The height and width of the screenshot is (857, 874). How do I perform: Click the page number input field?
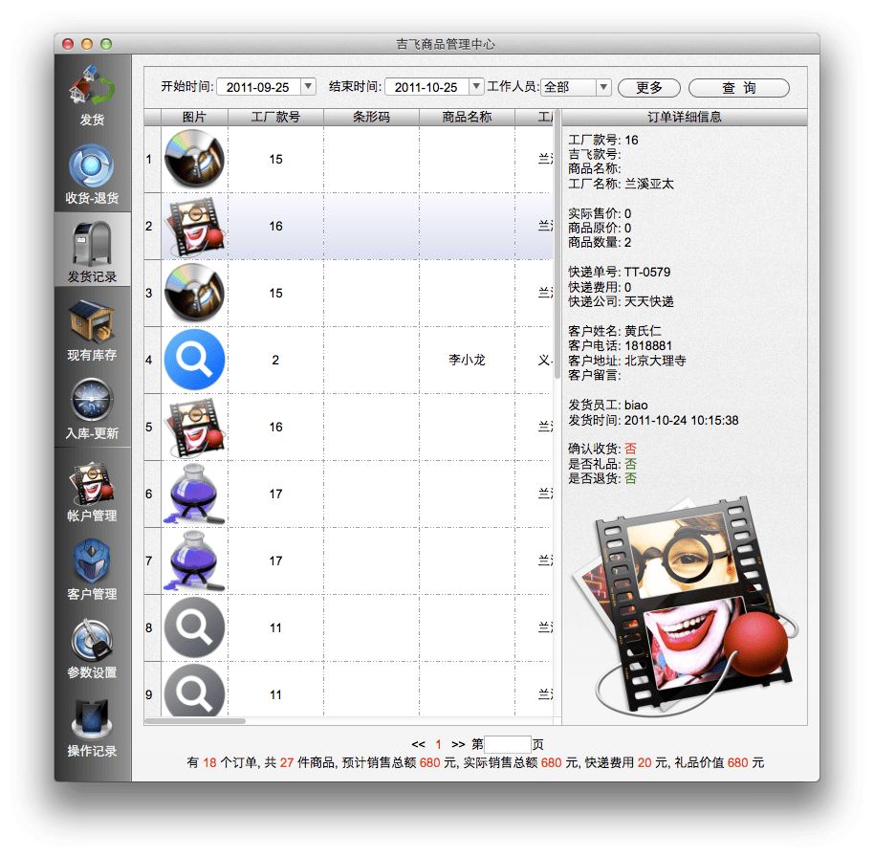(507, 742)
